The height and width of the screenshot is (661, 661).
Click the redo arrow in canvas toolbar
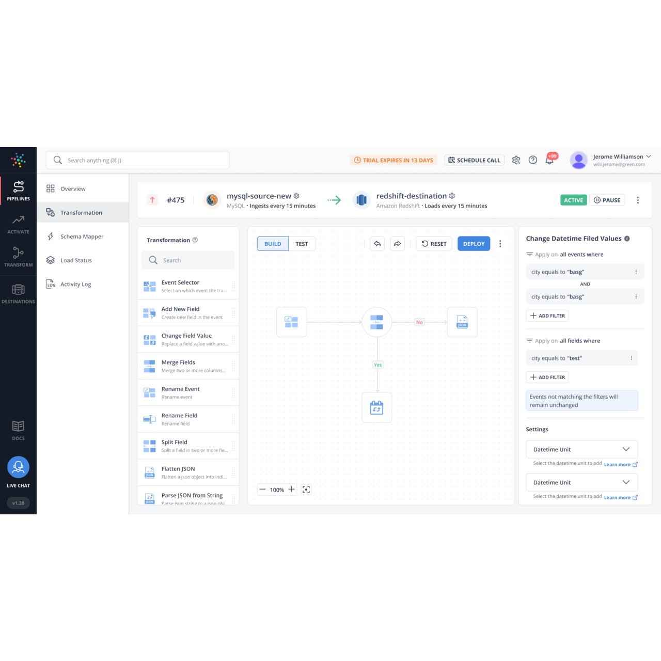click(397, 244)
